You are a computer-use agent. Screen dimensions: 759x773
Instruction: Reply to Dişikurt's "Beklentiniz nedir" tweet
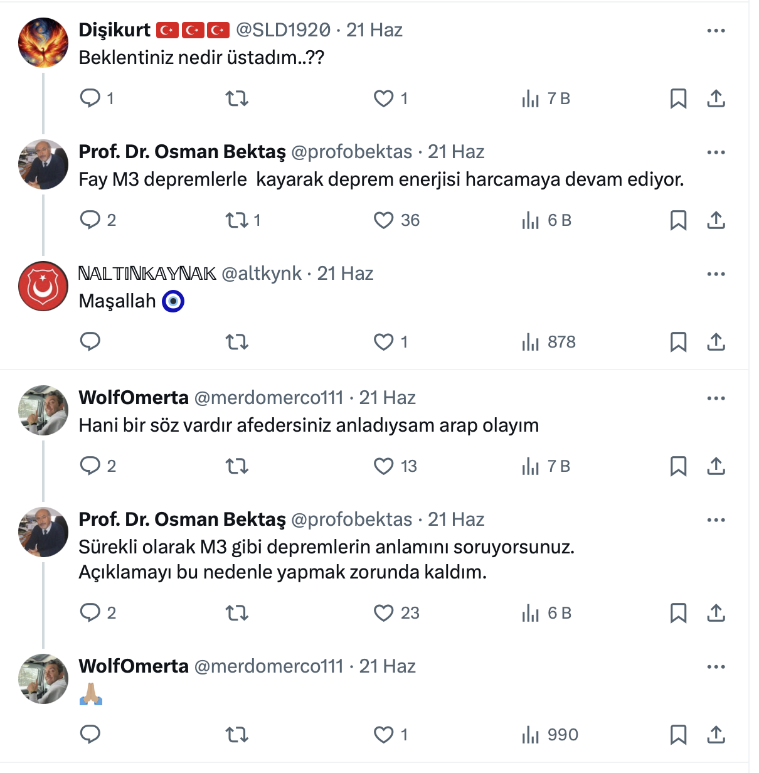click(90, 99)
